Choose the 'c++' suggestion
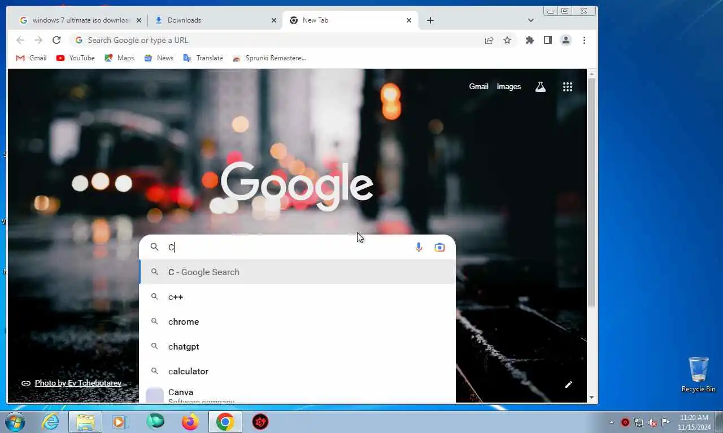Image resolution: width=723 pixels, height=433 pixels. pos(297,297)
